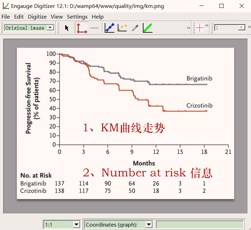Click the green coordinates status field
This screenshot has height=230, width=251.
[200, 224]
